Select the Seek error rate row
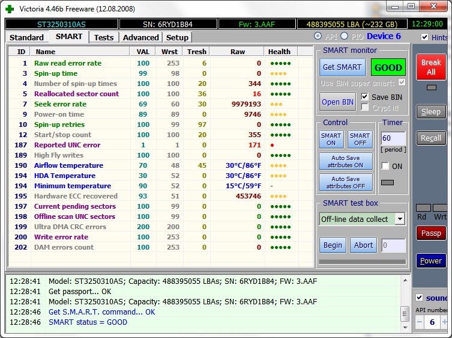 160,104
